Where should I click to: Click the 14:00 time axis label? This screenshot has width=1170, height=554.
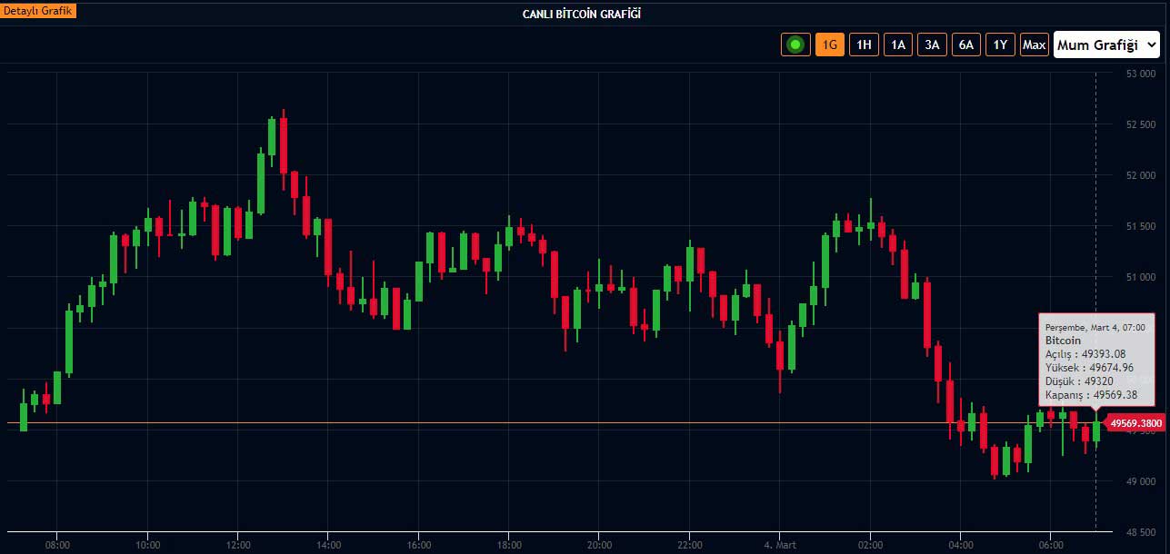(328, 545)
